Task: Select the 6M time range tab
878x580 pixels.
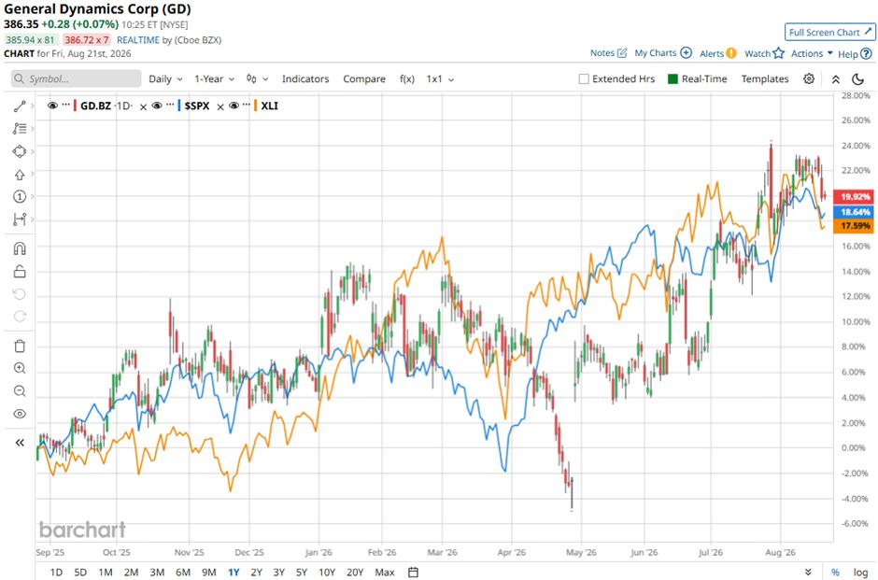Action: click(183, 572)
